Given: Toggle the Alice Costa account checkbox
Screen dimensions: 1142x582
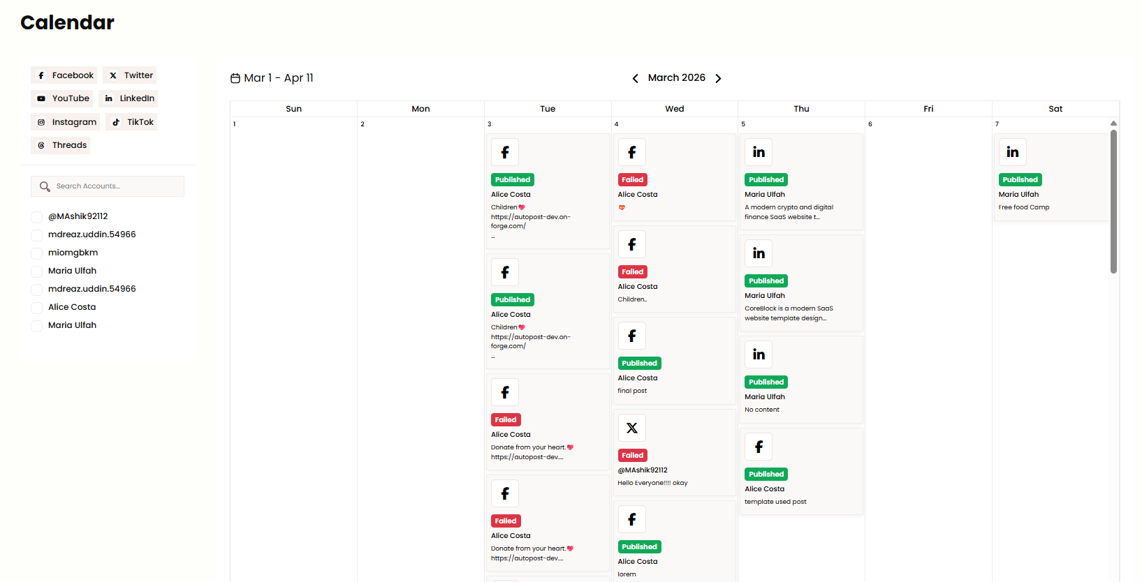Looking at the screenshot, I should 36,308.
